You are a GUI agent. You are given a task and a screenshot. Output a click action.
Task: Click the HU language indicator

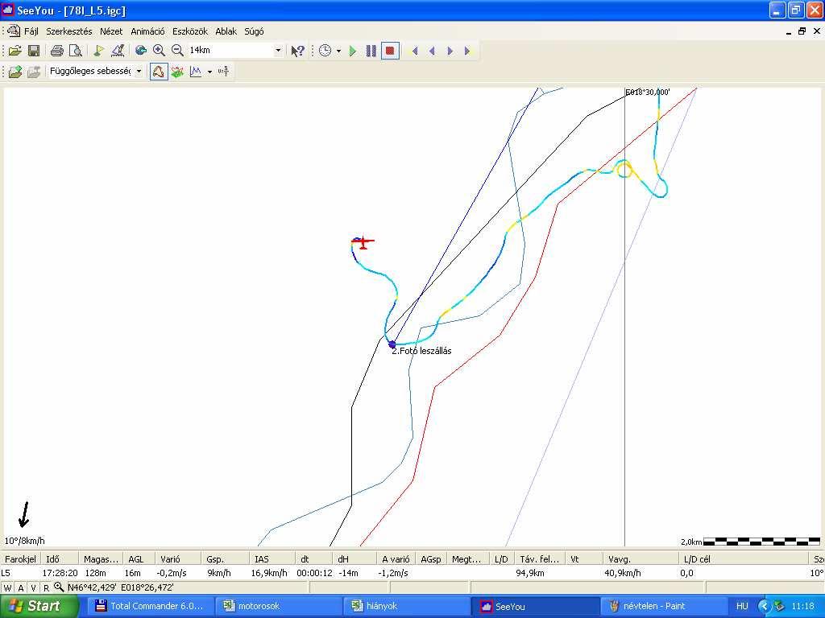(x=742, y=607)
